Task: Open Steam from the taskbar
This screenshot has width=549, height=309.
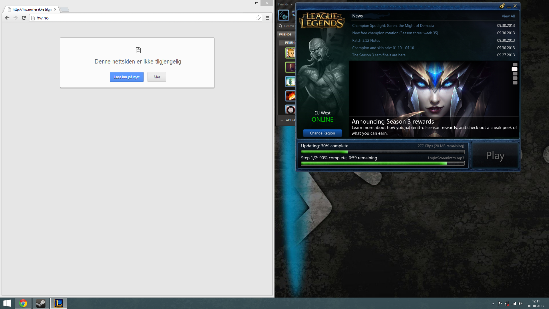Action: coord(41,303)
